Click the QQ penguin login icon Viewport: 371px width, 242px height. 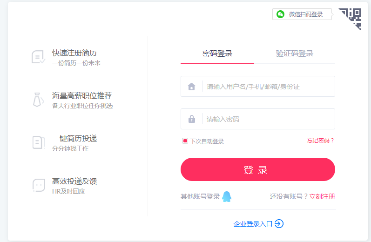(x=226, y=196)
